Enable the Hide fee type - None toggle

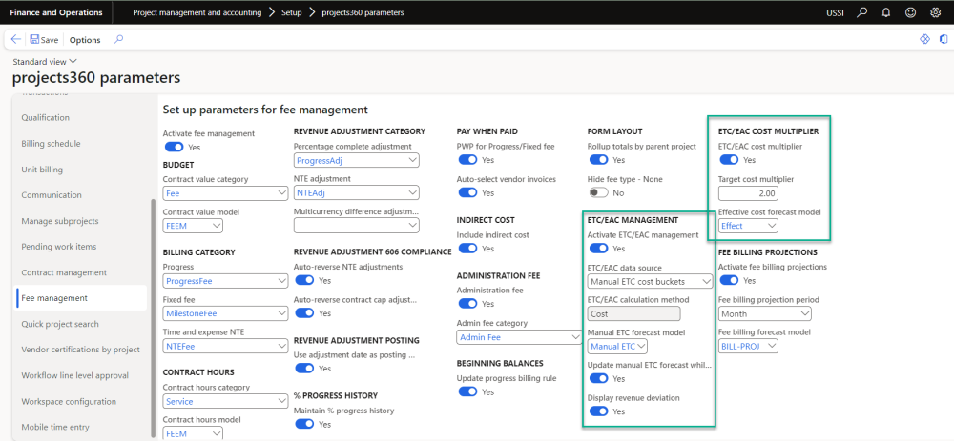coord(599,192)
